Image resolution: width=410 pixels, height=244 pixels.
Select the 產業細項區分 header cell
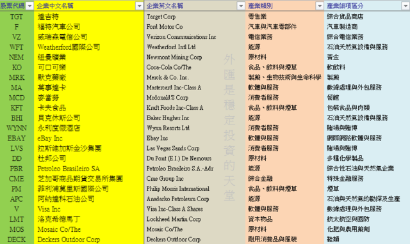click(x=367, y=6)
